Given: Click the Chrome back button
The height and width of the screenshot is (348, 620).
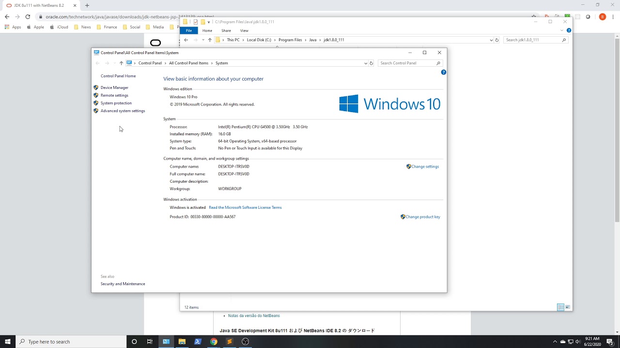Looking at the screenshot, I should point(7,16).
